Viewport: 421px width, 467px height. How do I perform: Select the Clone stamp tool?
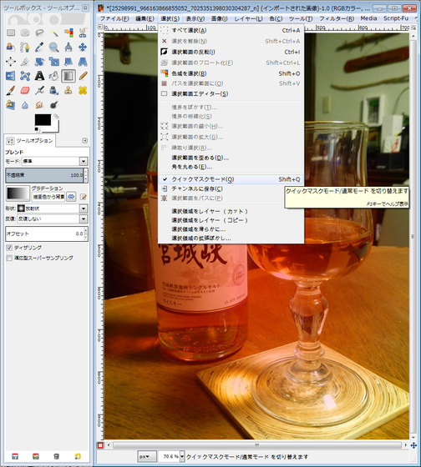point(68,91)
